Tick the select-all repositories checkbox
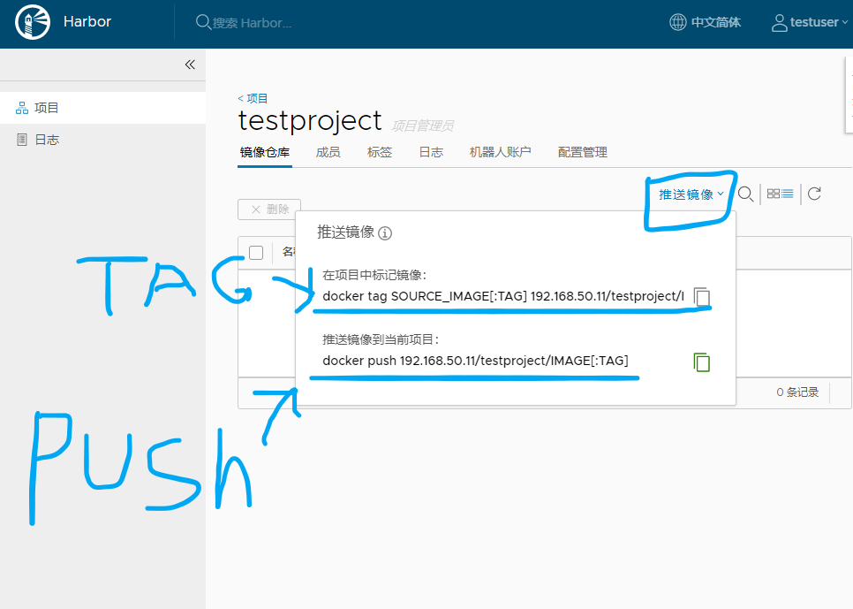 coord(256,253)
